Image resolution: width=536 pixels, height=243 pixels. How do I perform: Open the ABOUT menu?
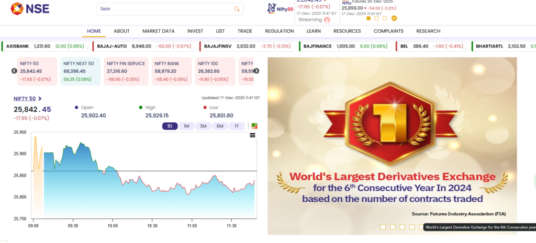point(121,31)
